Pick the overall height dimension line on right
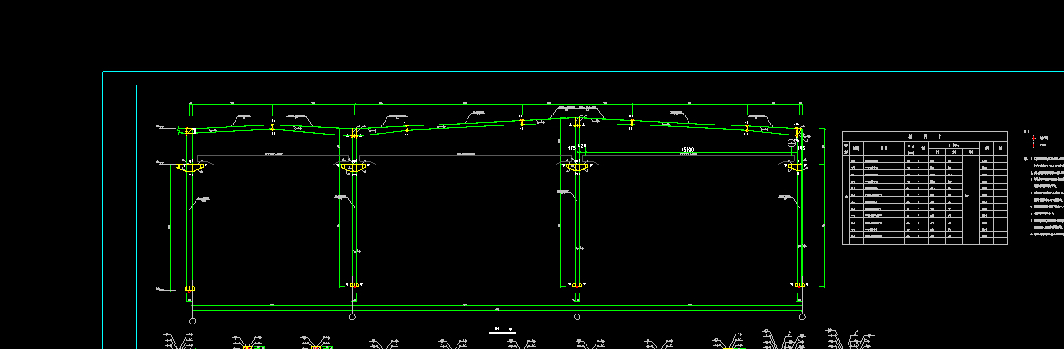This screenshot has width=1064, height=349. [x=824, y=207]
